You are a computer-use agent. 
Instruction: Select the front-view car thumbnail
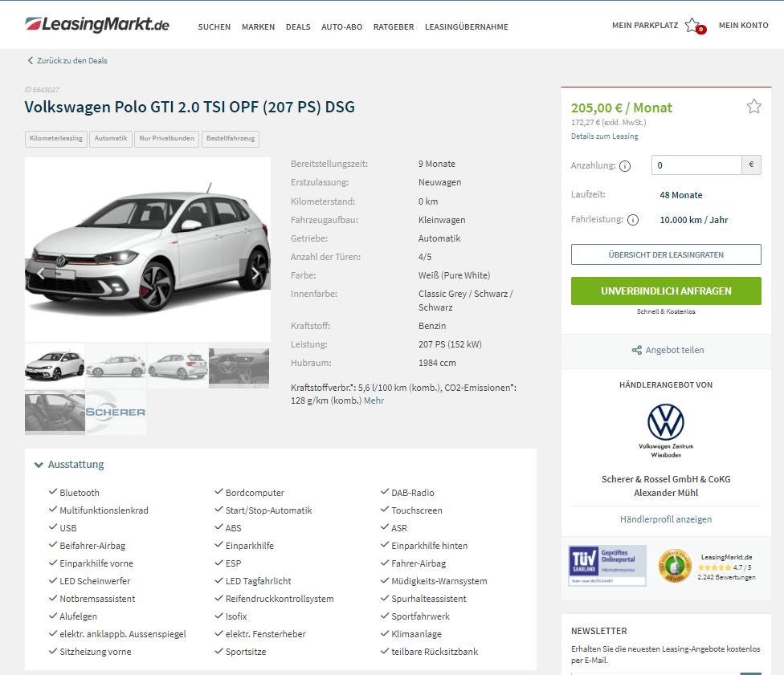55,366
